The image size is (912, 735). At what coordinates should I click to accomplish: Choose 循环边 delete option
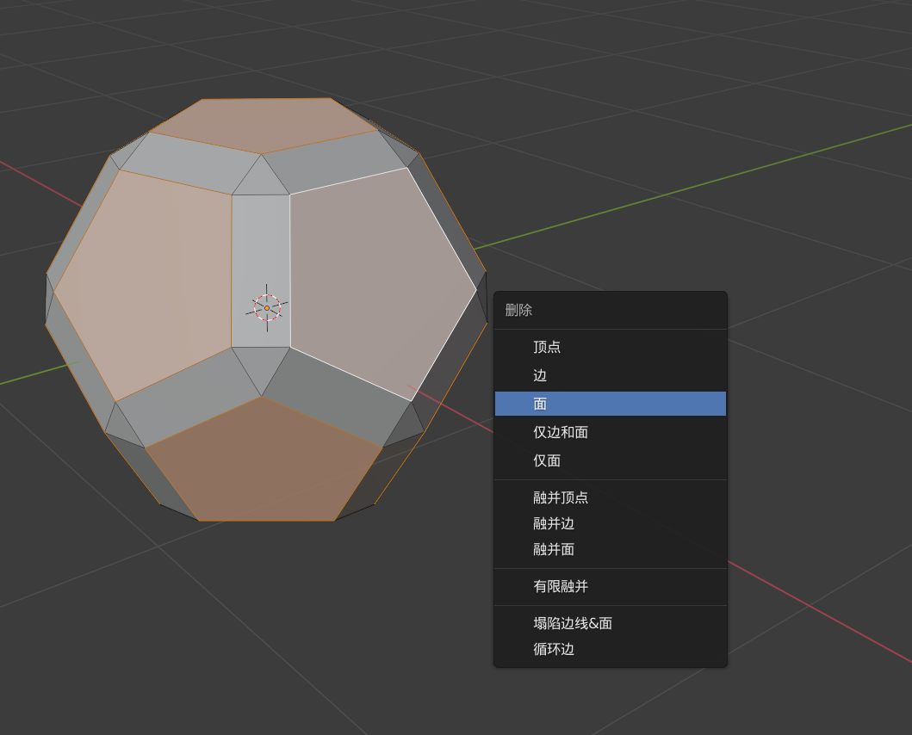tap(610, 649)
